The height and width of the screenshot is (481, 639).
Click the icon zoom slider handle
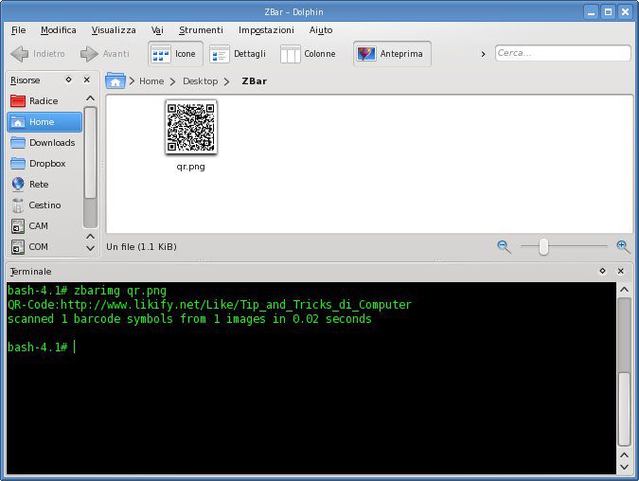click(543, 246)
